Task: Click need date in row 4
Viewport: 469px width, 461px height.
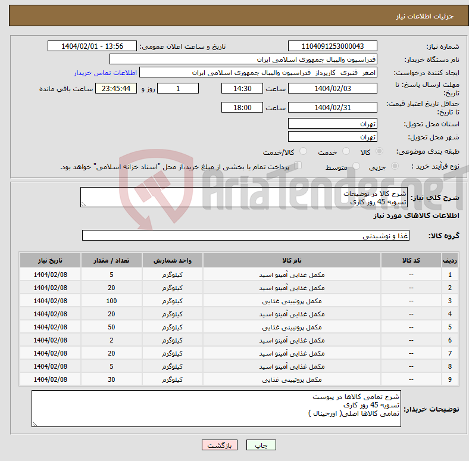Action: click(x=50, y=314)
